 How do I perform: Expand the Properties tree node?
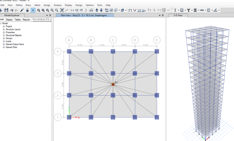[4, 32]
